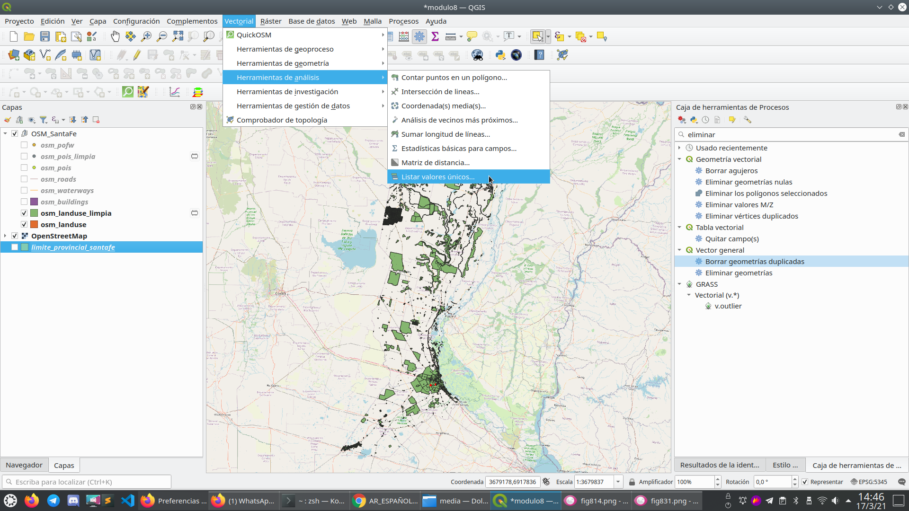Expand the Usado recientemente group
This screenshot has width=909, height=511.
[x=679, y=148]
